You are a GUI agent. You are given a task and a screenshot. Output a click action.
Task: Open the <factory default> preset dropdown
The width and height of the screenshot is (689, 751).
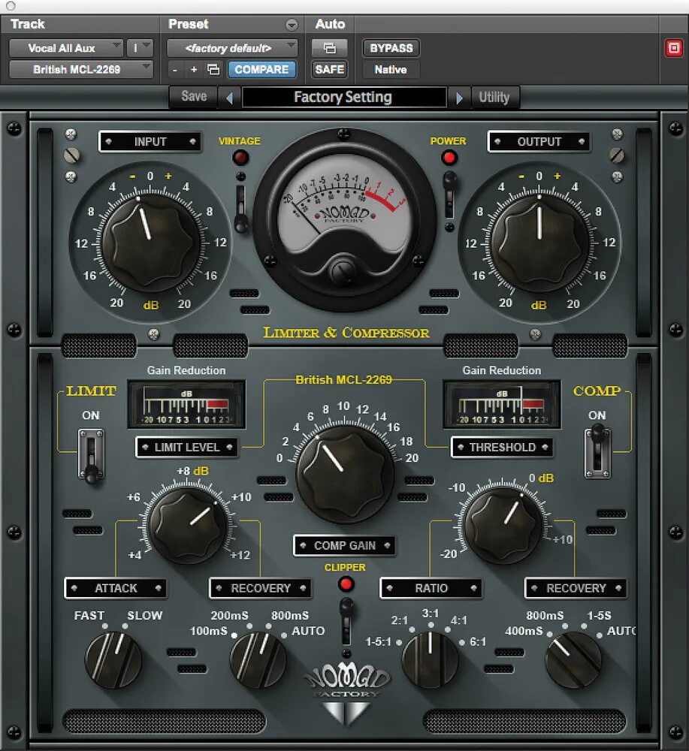pos(233,47)
